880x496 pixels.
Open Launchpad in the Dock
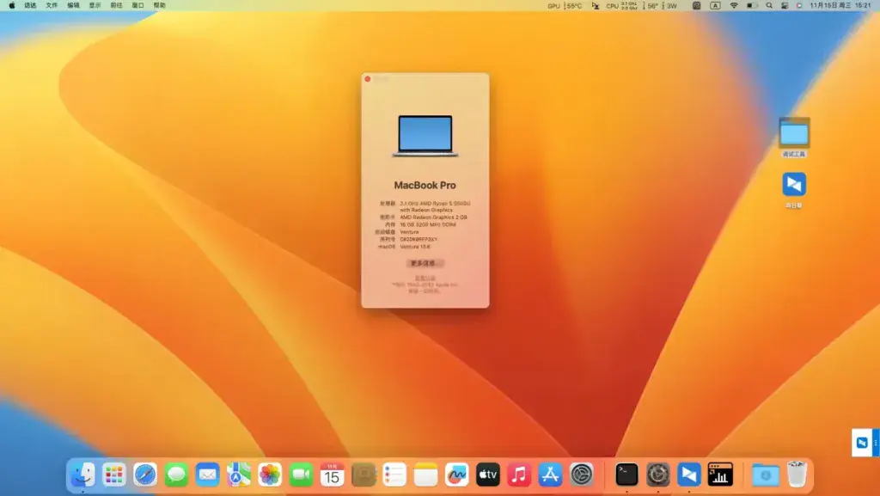click(114, 475)
